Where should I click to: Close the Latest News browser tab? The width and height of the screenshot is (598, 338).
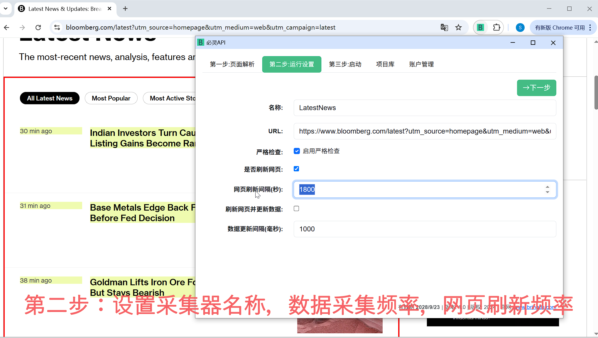[x=109, y=9]
